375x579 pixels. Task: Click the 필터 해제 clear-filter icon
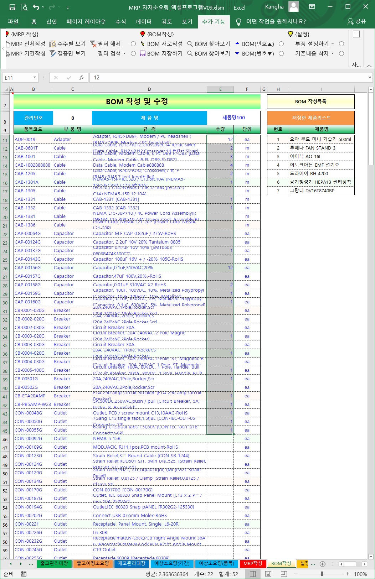[x=93, y=44]
